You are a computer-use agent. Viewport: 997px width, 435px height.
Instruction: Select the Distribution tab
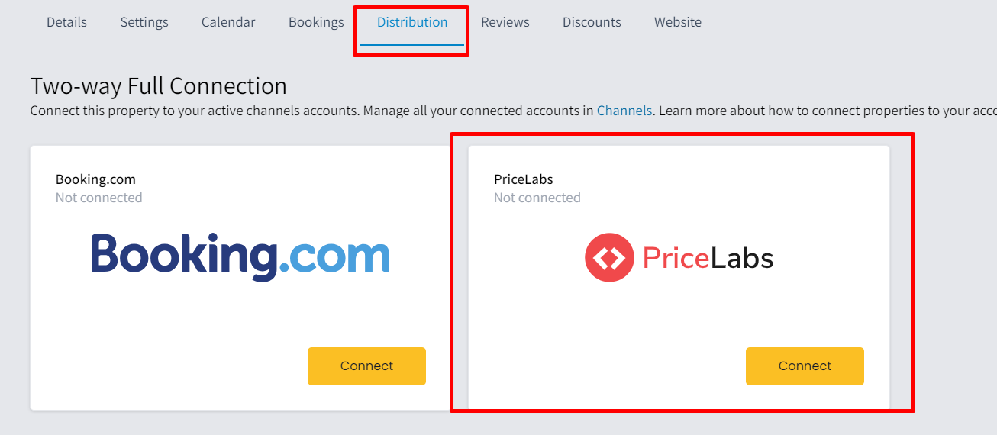coord(412,22)
